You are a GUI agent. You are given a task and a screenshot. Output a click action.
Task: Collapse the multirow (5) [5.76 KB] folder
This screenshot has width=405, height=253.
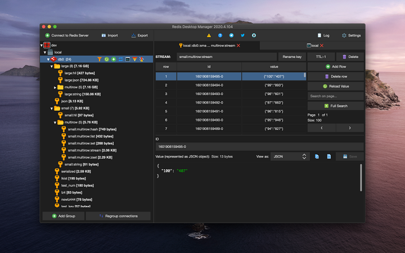click(x=55, y=123)
